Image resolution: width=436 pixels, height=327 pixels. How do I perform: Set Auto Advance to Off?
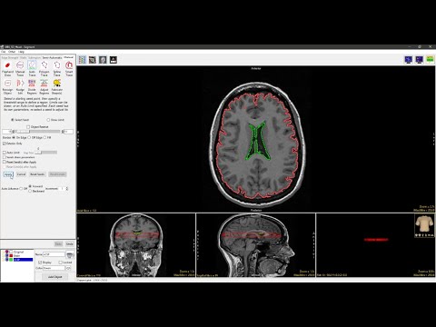(x=21, y=189)
